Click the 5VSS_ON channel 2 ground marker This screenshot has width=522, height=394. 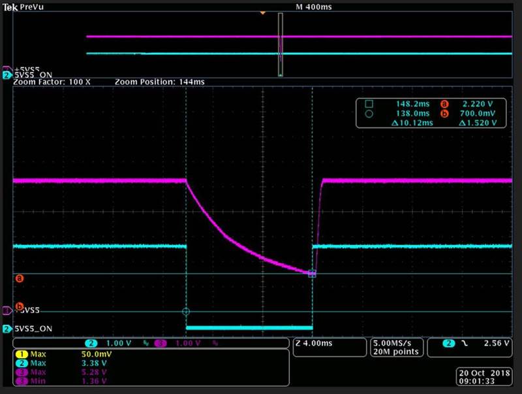coord(7,329)
